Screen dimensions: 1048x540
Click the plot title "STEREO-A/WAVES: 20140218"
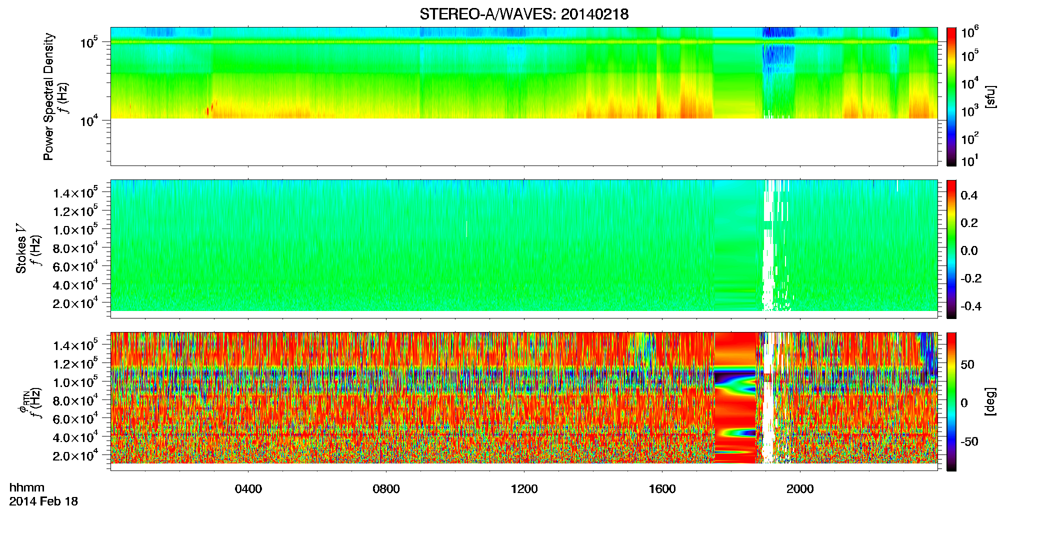pyautogui.click(x=523, y=14)
